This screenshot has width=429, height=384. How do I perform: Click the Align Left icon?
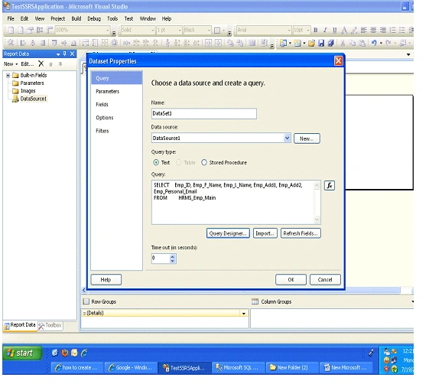(x=363, y=30)
